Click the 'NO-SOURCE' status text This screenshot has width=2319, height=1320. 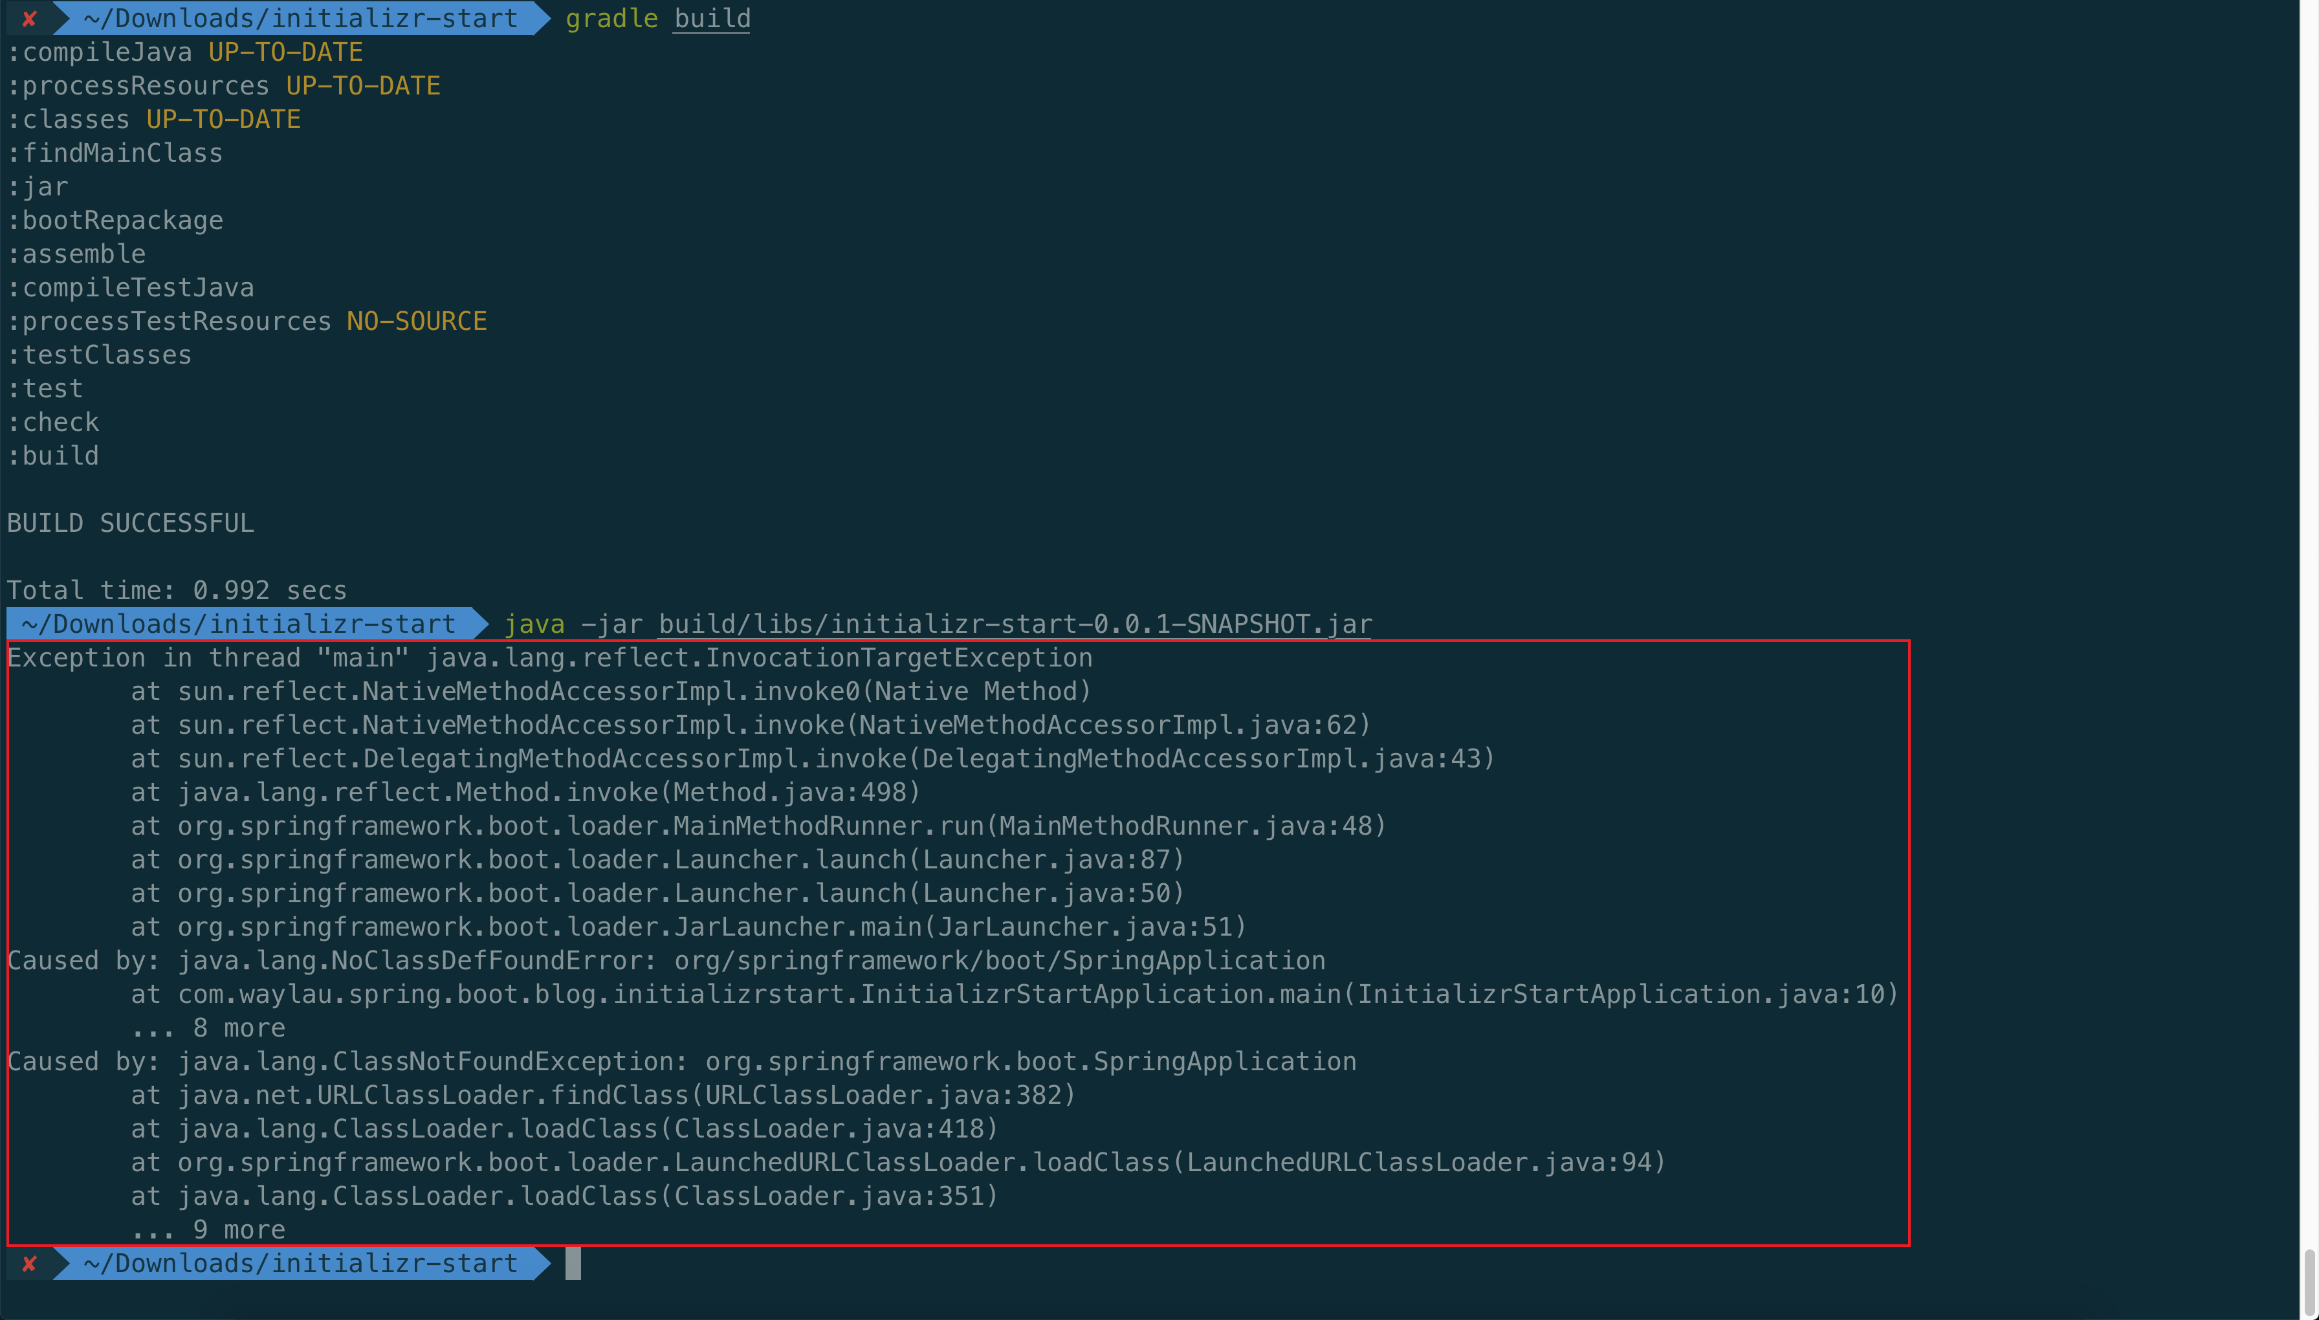point(417,321)
